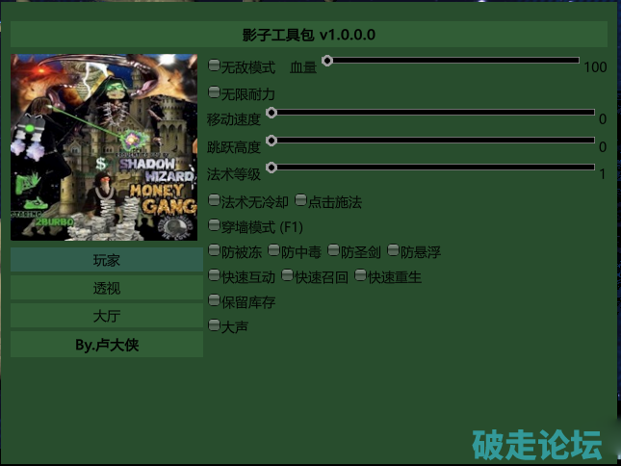The width and height of the screenshot is (621, 466).
Task: Toggle the 无限耐力 checkbox
Action: pos(214,92)
